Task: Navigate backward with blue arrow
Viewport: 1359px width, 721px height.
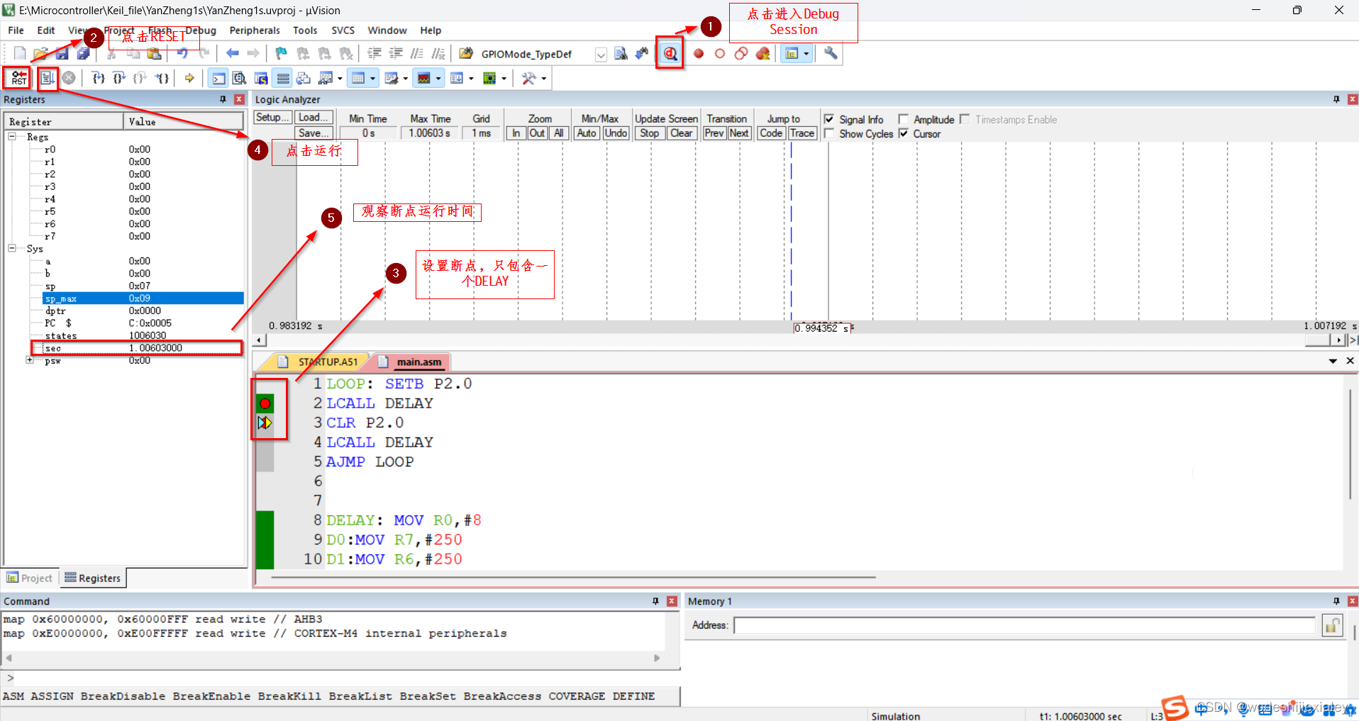Action: click(x=232, y=54)
